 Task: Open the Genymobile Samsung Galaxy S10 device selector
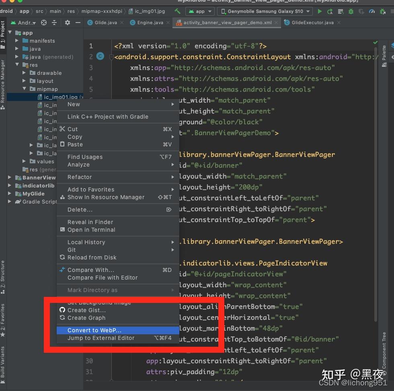pos(265,12)
